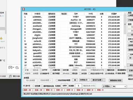The height and width of the screenshot is (100, 133).
Task: Click the account list scrollbar up arrow
Action: point(125,14)
